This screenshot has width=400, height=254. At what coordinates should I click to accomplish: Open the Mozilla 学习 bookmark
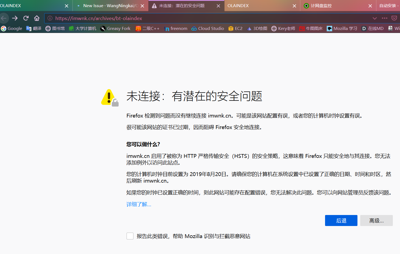coord(342,28)
